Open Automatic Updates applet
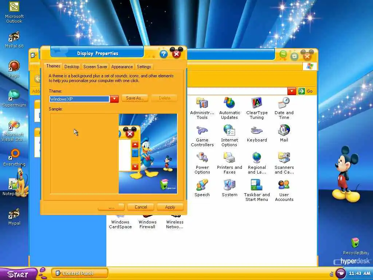Image resolution: width=373 pixels, height=280 pixels. [x=229, y=108]
